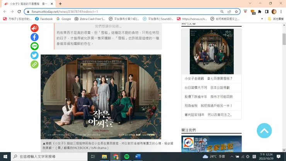Open 平台發布分頁介紹 bookmark
Screen dimensions: 286x161
click(124, 19)
